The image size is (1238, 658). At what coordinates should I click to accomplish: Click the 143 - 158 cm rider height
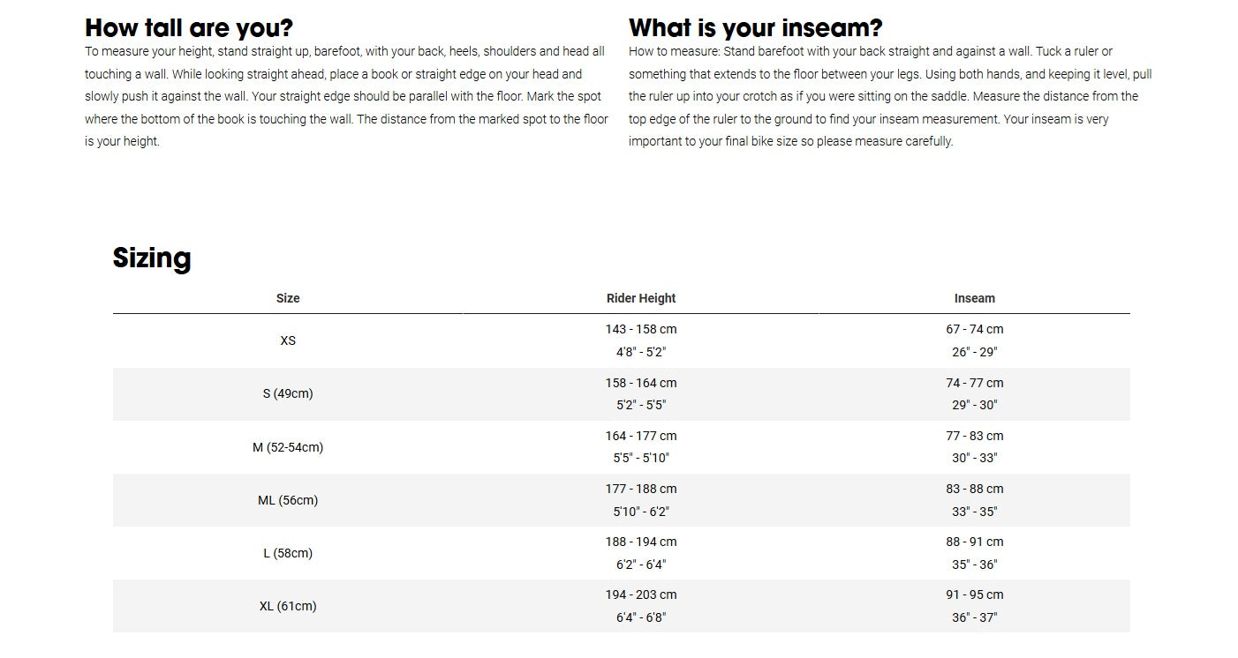click(x=641, y=329)
